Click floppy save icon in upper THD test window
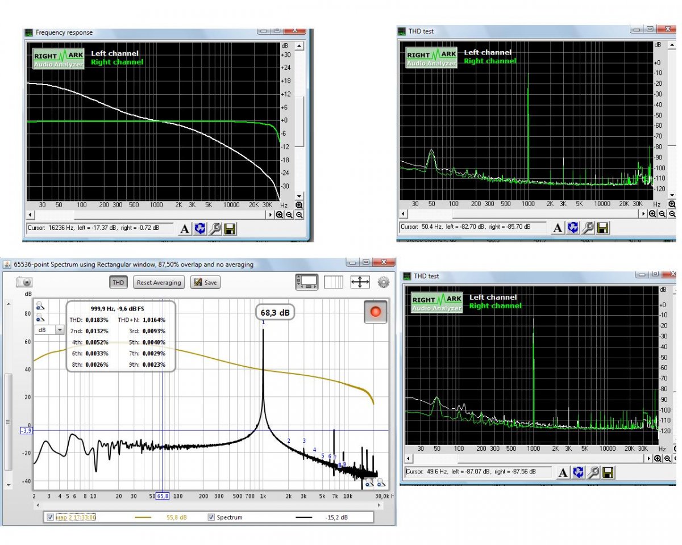 603,228
